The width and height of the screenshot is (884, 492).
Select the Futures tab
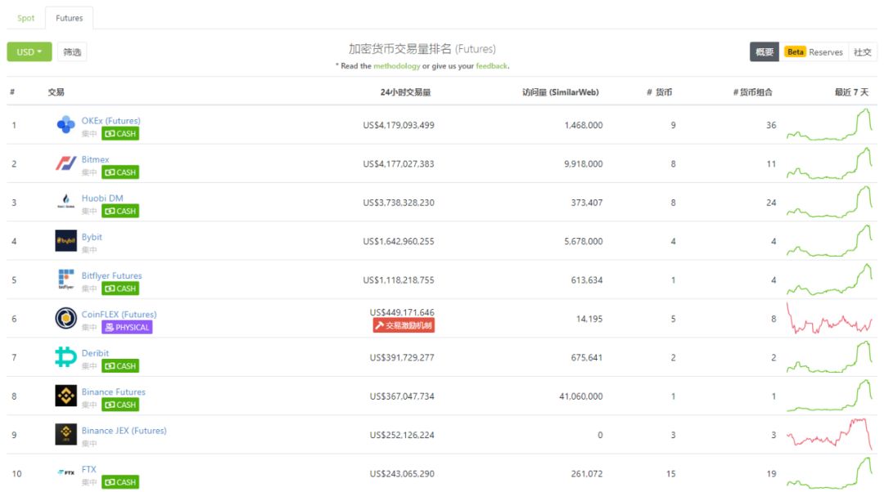coord(70,18)
